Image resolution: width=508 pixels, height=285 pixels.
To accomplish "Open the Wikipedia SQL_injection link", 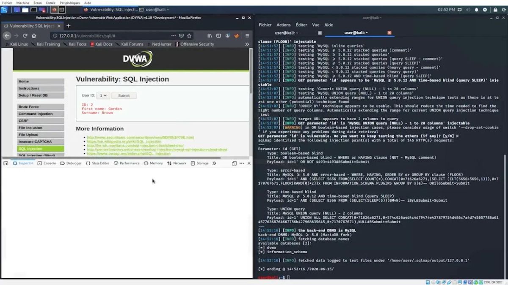I will (x=124, y=141).
